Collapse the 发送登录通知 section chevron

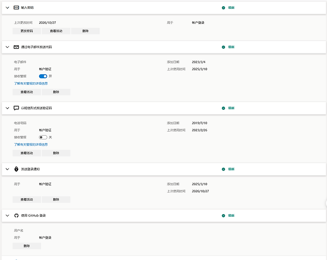tap(7, 169)
